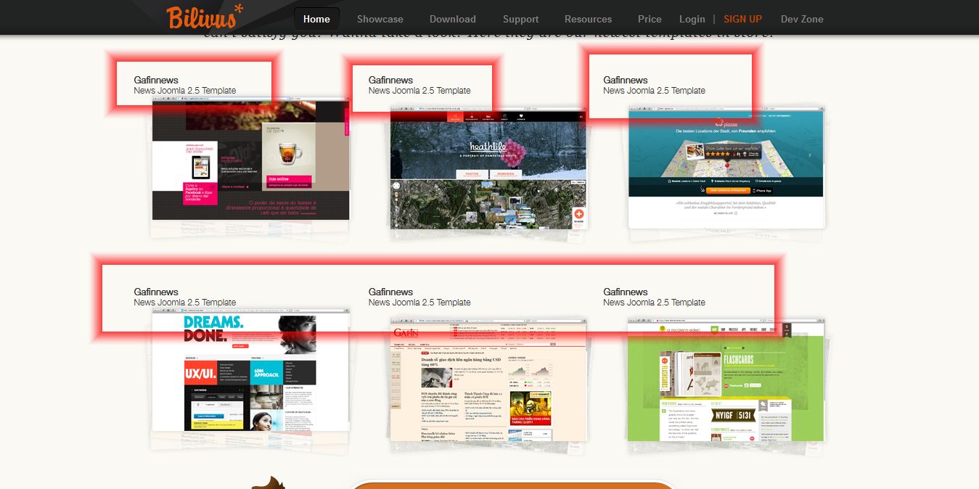
Task: Open the plazaa map template thumbnail
Action: [726, 168]
